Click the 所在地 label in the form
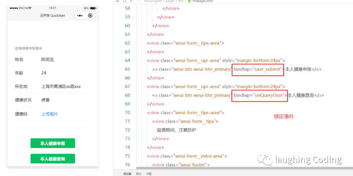 [21, 86]
